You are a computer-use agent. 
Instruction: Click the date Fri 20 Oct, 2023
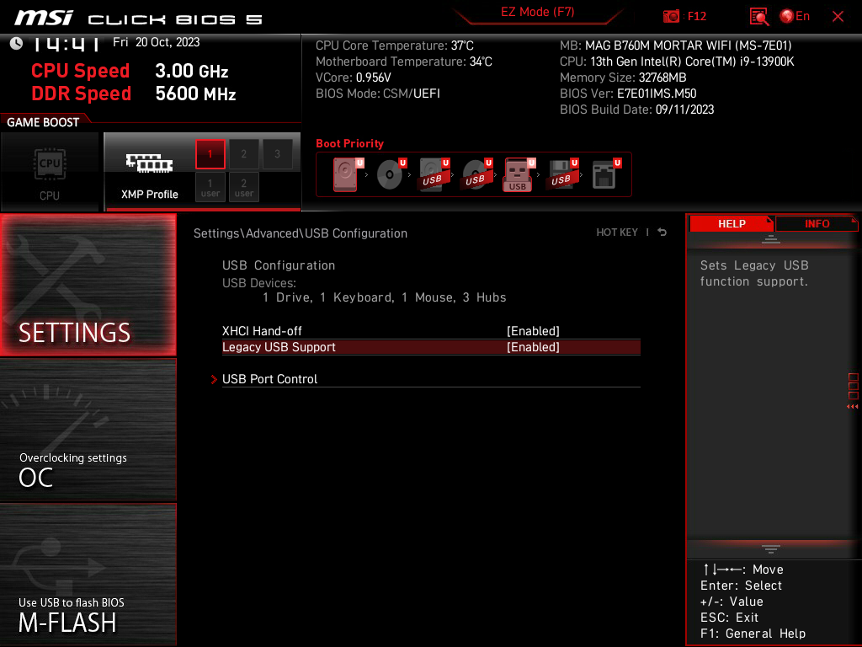[x=156, y=42]
